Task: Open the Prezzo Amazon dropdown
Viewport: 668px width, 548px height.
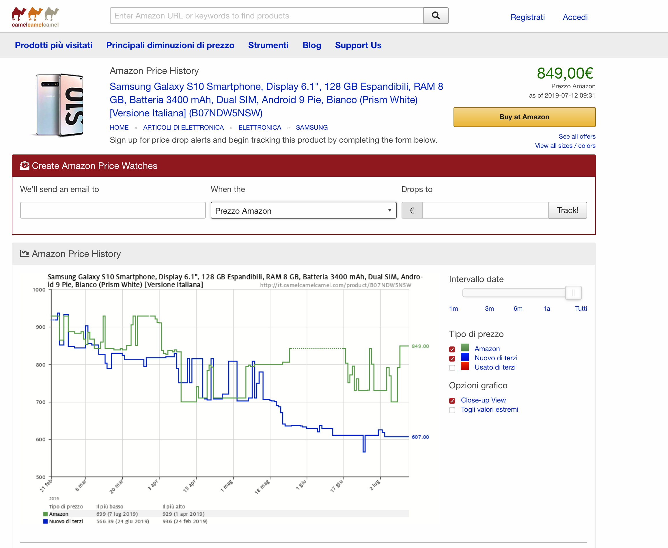Action: 304,210
